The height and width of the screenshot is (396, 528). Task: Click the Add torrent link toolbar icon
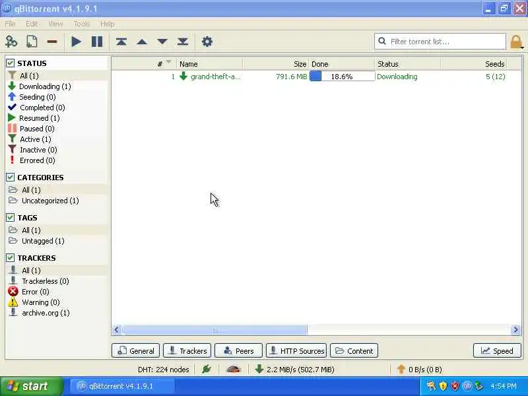click(11, 42)
